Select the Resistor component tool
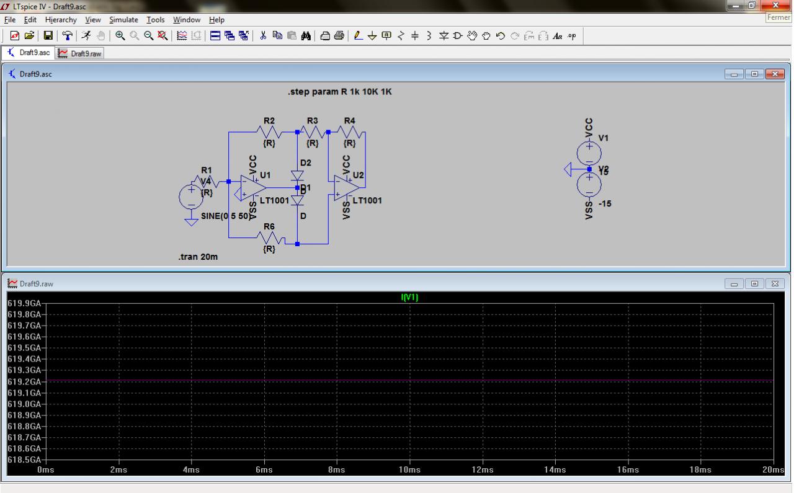Viewport: 794px width, 493px height. pos(400,37)
